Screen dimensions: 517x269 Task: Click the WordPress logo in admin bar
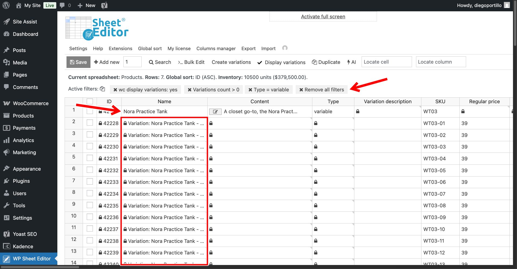pos(6,5)
